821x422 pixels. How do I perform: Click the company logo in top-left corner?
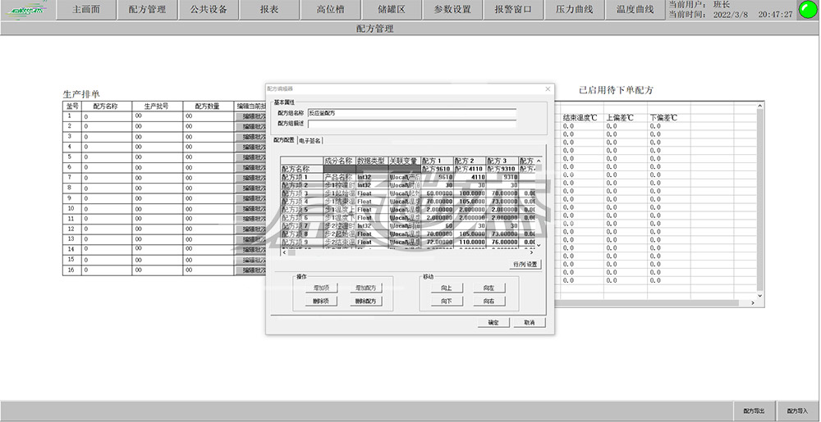pyautogui.click(x=26, y=11)
